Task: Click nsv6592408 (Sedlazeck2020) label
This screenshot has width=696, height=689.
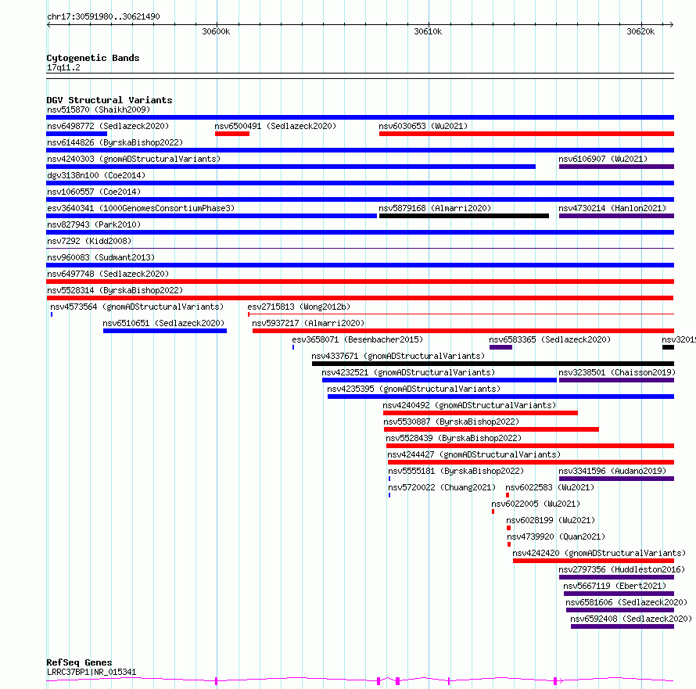Action: (631, 619)
